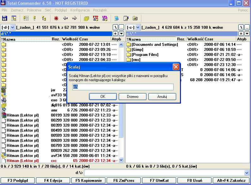Click the target directory input field

(x=123, y=87)
